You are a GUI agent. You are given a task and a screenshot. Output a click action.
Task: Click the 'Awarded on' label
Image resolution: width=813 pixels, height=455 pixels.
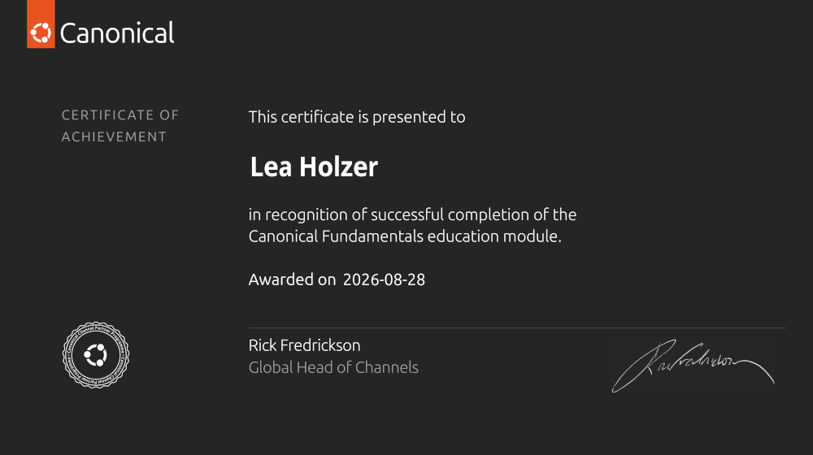coord(293,279)
